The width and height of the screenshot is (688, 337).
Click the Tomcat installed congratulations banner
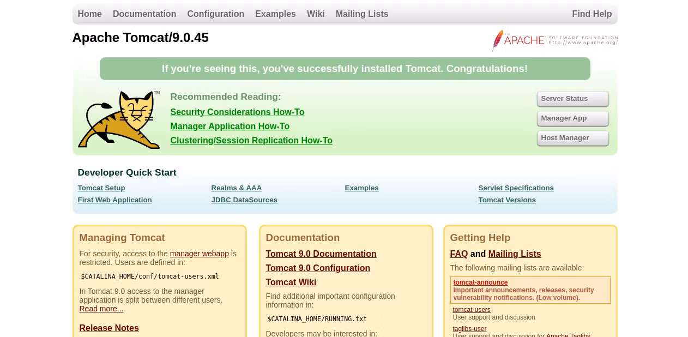(345, 69)
